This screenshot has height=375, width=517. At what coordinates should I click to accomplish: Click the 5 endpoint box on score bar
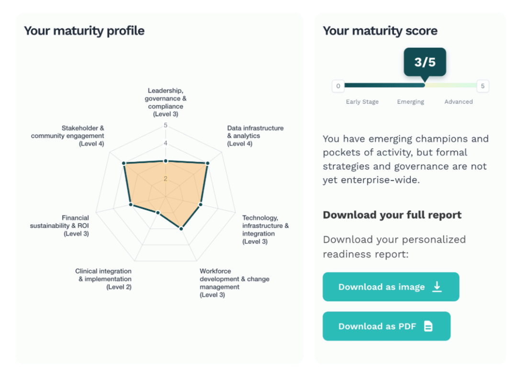[x=483, y=86]
